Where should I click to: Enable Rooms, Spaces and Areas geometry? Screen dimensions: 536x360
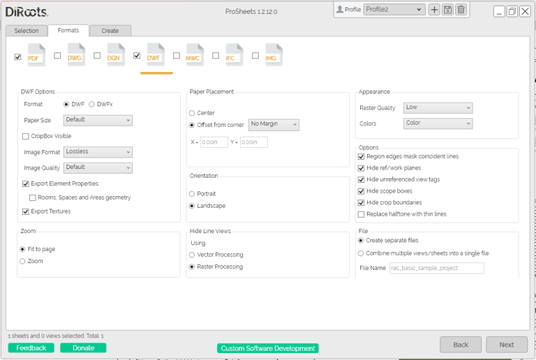pos(33,197)
